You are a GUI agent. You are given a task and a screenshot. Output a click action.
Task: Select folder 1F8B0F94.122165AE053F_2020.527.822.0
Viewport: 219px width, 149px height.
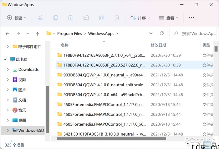(x=104, y=65)
